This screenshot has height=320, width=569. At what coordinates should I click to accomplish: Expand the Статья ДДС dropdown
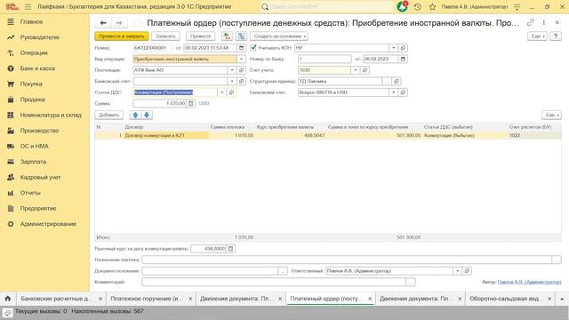pos(222,92)
